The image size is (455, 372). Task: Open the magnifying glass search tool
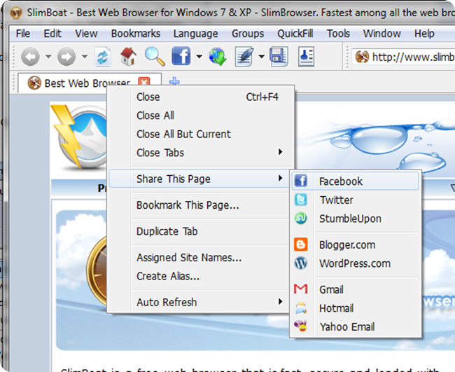pos(155,56)
